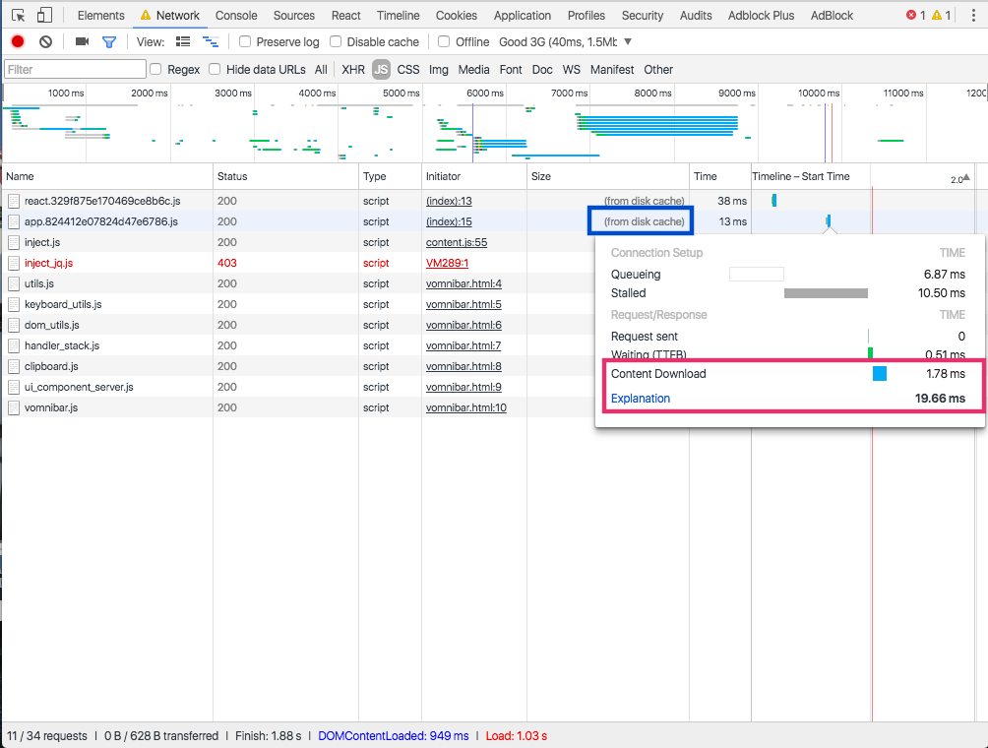Enable the Preserve log checkbox
This screenshot has height=748, width=988.
[x=246, y=42]
